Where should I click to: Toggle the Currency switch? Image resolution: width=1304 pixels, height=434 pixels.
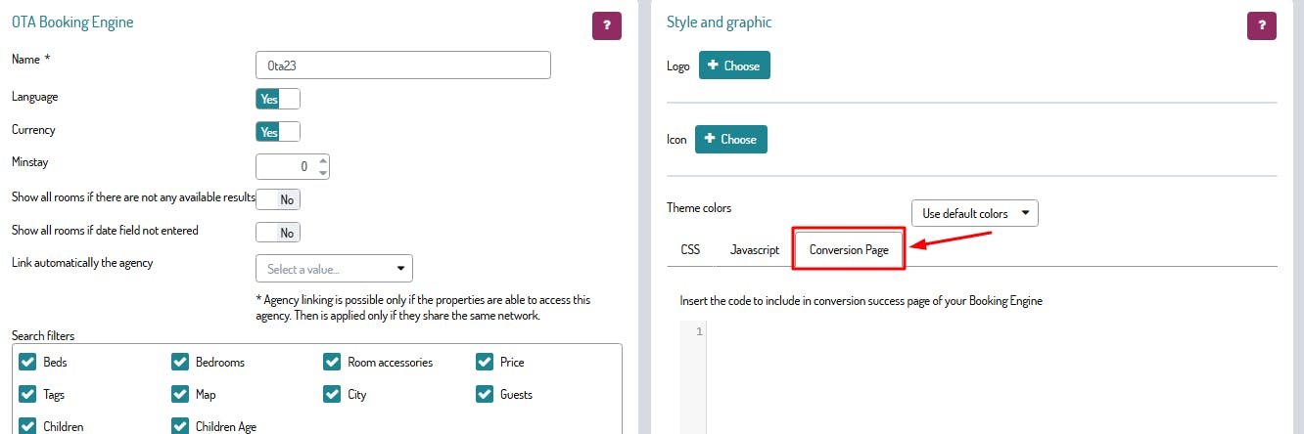(278, 132)
